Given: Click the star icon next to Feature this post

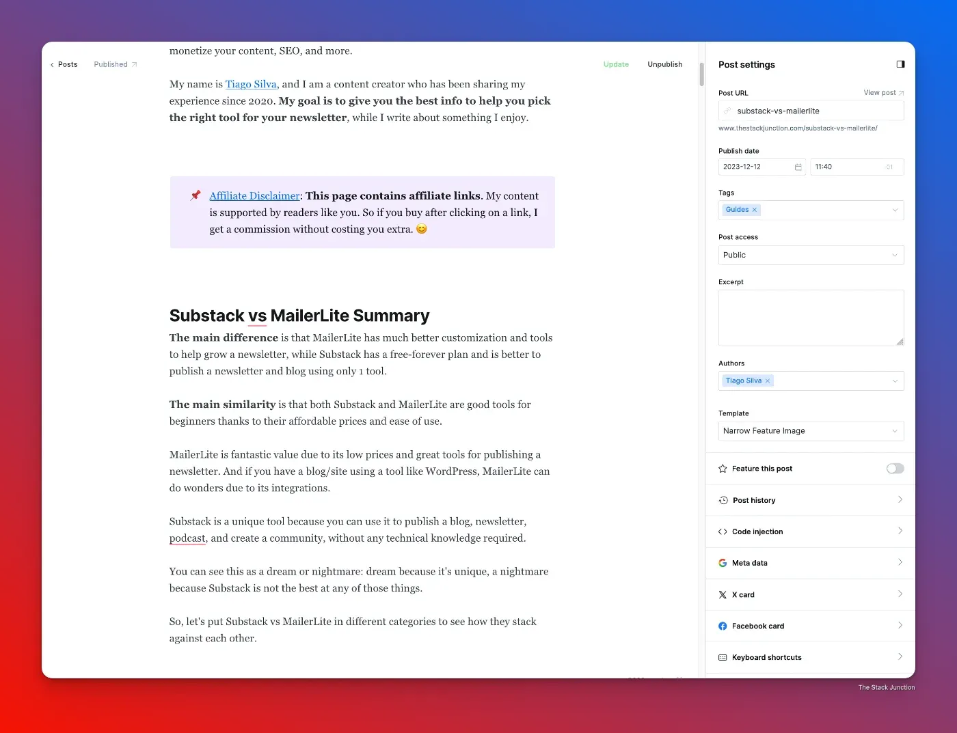Looking at the screenshot, I should point(723,469).
